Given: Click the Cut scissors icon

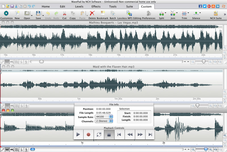Looking at the screenshot, I should coord(64,13).
